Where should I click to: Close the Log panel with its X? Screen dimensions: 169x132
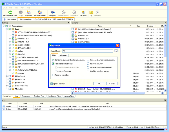(165, 100)
